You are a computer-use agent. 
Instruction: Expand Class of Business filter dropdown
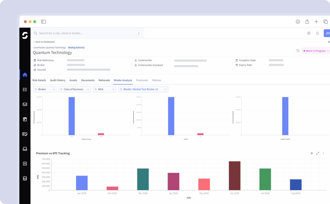pos(75,89)
